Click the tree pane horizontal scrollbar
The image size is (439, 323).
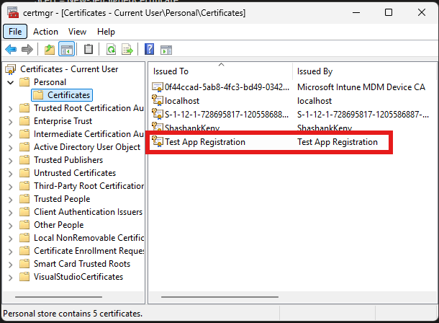click(58, 297)
